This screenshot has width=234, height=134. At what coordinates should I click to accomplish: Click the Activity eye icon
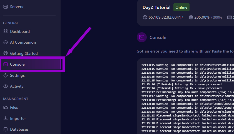[x=6, y=86]
